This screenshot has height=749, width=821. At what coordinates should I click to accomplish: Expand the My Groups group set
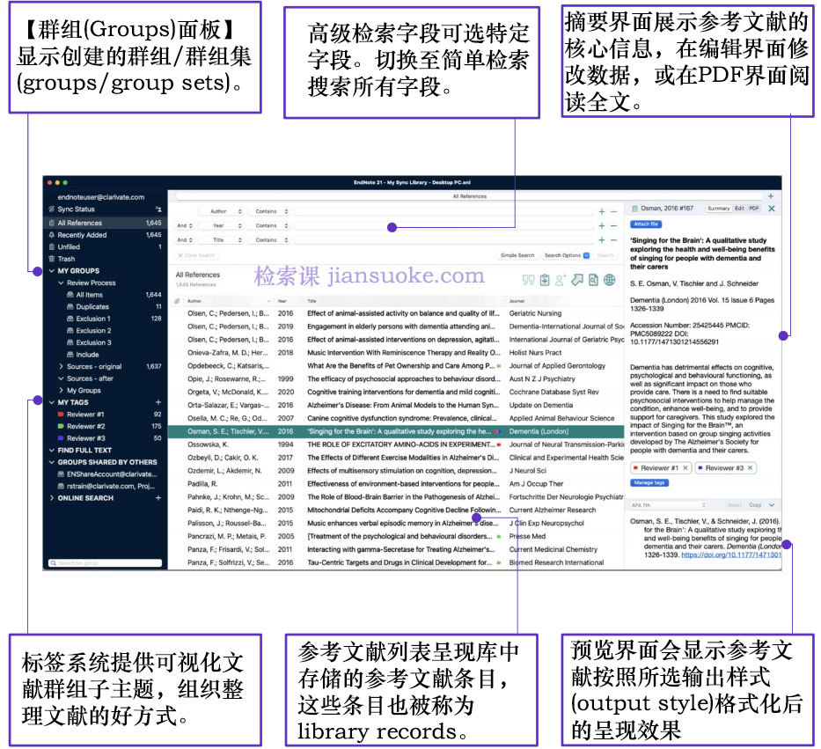point(61,391)
